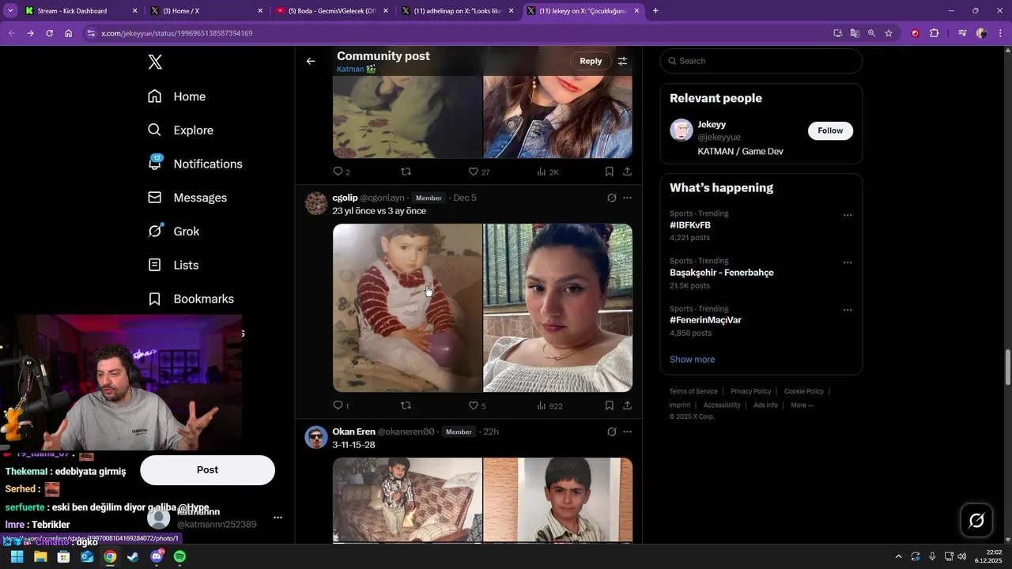The image size is (1012, 569).
Task: Open a new browser tab
Action: (x=655, y=11)
